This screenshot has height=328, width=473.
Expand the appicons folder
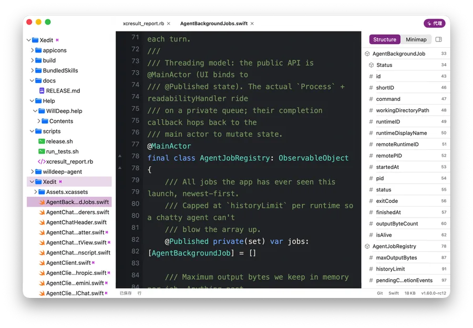pos(32,50)
